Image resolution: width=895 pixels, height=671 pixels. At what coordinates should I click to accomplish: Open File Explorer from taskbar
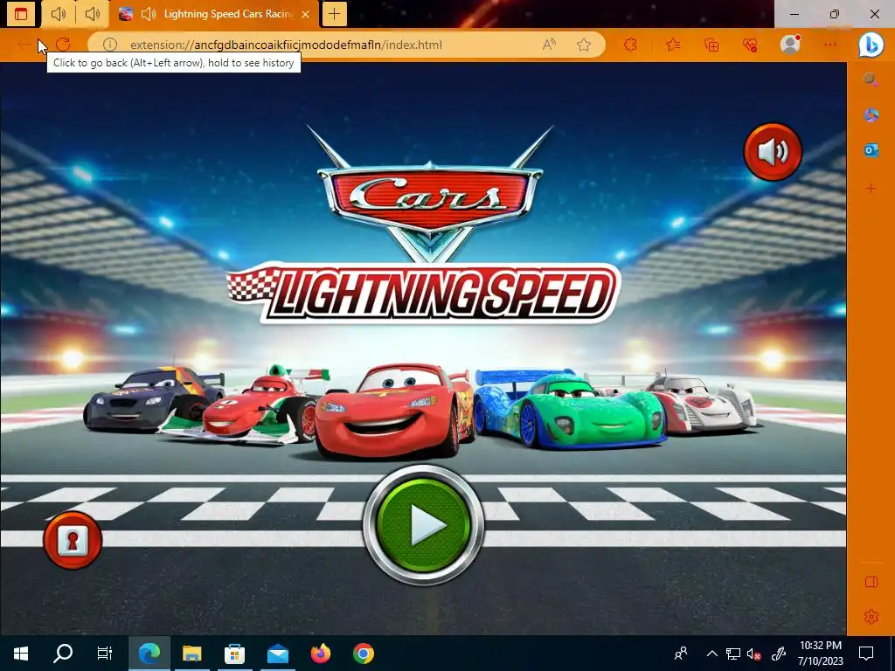191,654
